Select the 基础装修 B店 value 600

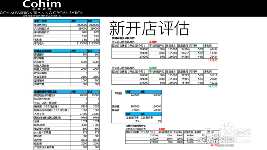pyautogui.click(x=97, y=81)
